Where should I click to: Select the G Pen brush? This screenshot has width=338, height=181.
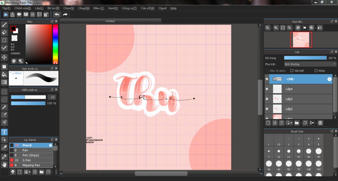click(x=31, y=160)
